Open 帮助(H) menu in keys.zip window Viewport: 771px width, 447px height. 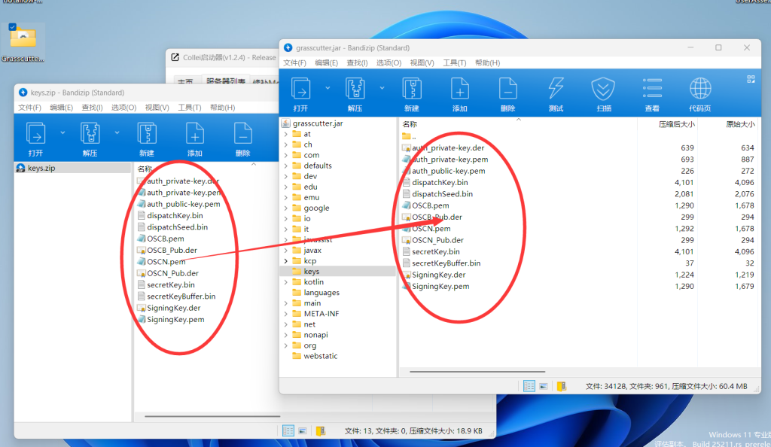(x=222, y=108)
